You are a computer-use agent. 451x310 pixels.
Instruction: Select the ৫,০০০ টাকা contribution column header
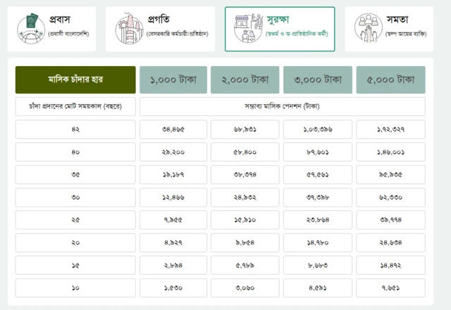[390, 80]
